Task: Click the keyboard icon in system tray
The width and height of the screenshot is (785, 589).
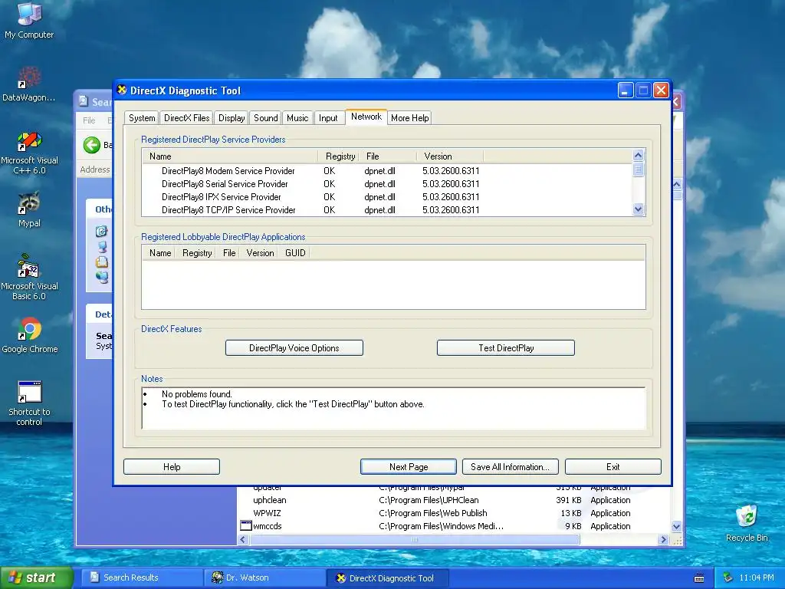Action: click(x=699, y=578)
